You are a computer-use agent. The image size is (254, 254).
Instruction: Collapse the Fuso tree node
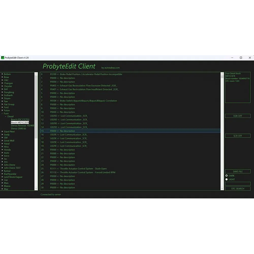coord(2,114)
